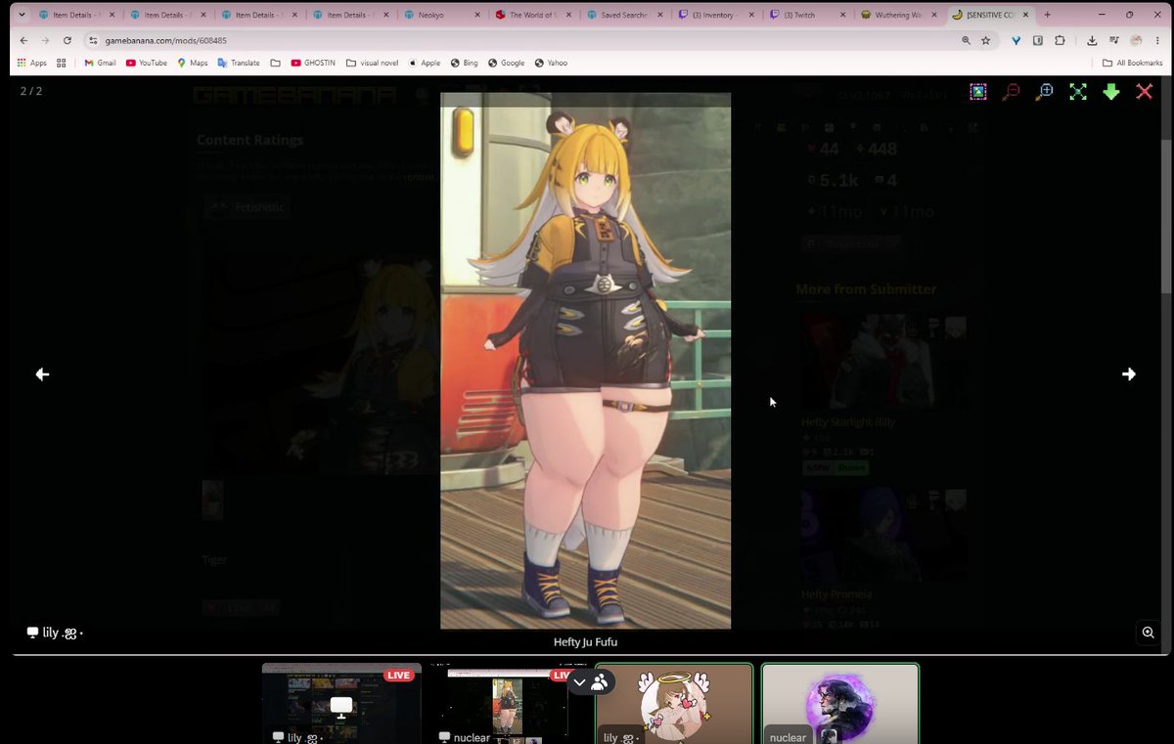Click the 2 / 2 image counter
Viewport: 1174px width, 744px height.
[31, 91]
